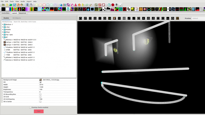Enable the 2D Bounding Box checkbox
The image size is (205, 115).
coord(40,94)
